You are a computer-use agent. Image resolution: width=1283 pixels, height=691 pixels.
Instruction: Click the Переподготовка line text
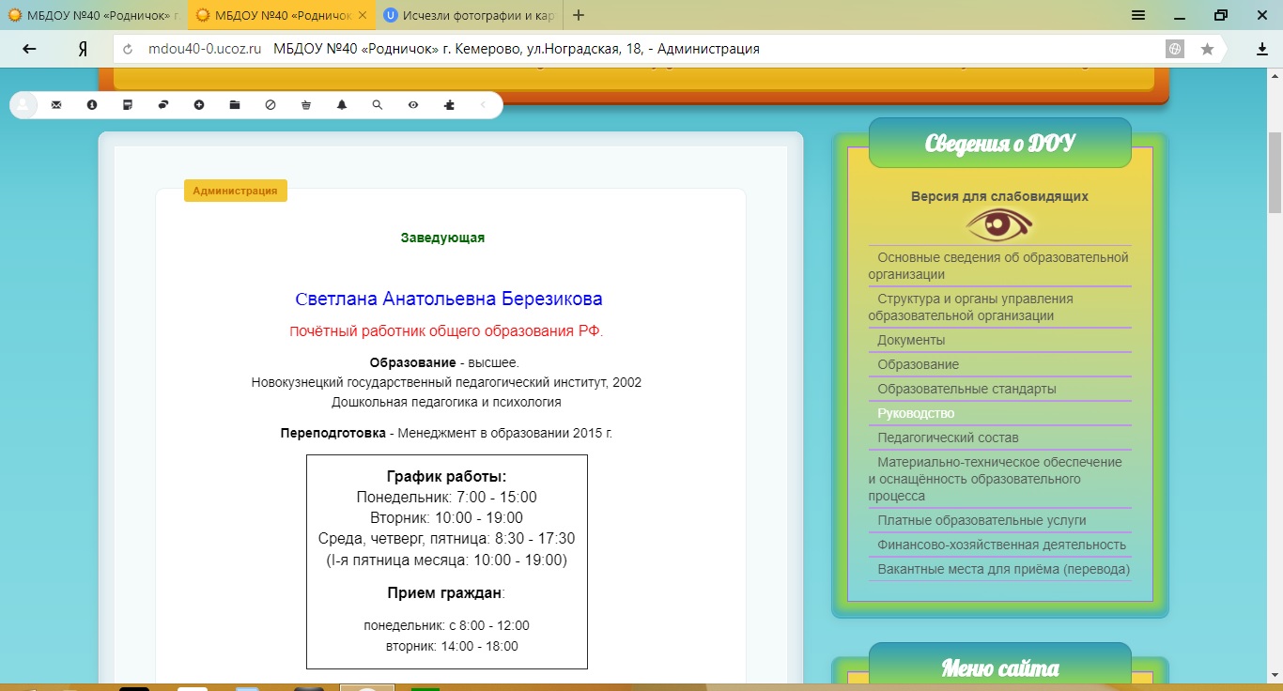pyautogui.click(x=446, y=434)
